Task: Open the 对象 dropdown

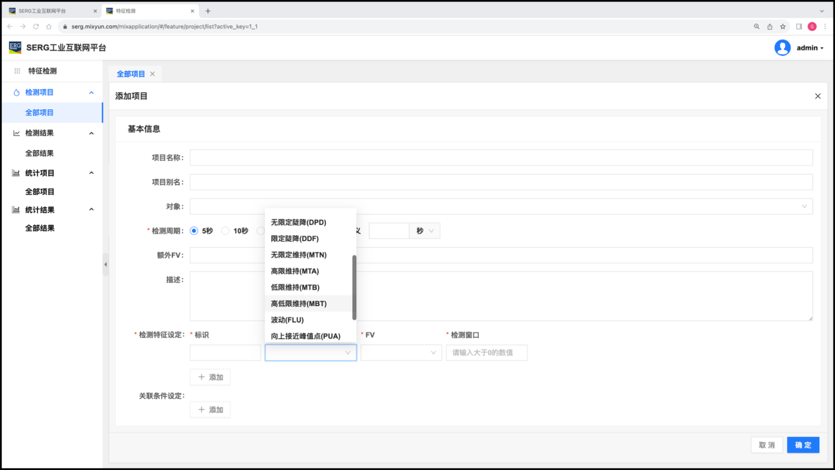Action: coord(500,207)
